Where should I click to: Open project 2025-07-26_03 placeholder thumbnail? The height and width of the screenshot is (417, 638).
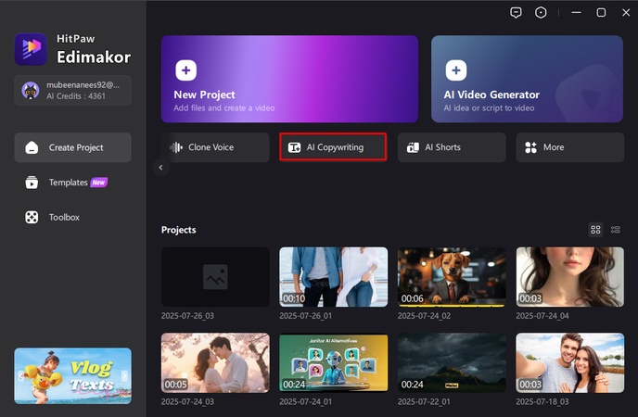(215, 277)
